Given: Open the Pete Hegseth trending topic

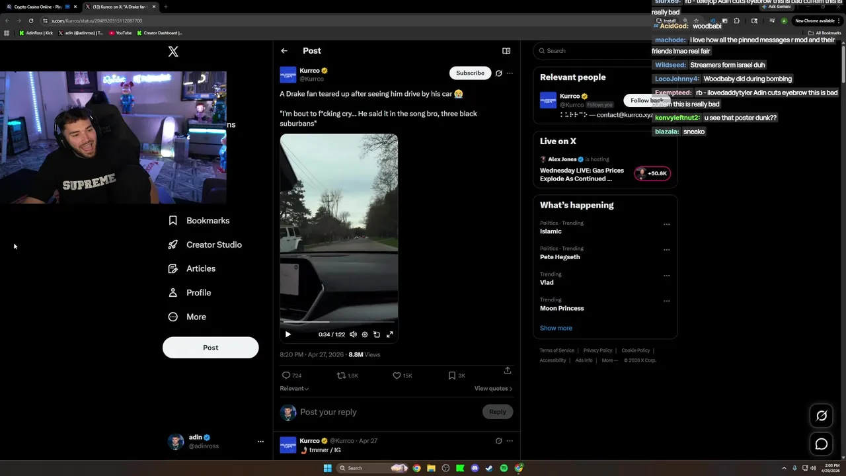Looking at the screenshot, I should pyautogui.click(x=560, y=257).
